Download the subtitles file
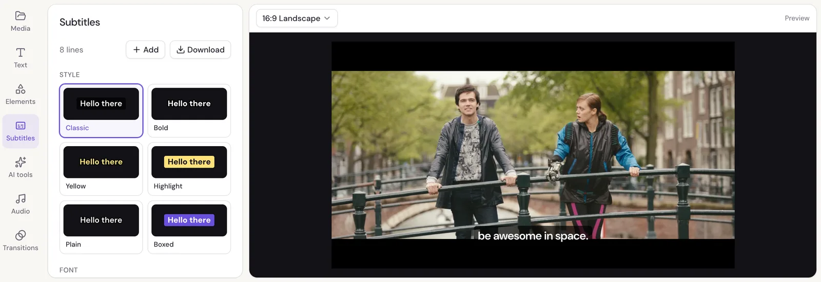Viewport: 821px width, 282px height. pos(200,50)
